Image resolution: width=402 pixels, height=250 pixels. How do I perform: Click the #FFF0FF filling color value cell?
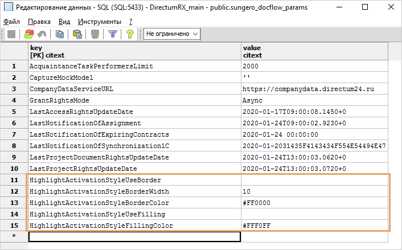click(x=314, y=226)
